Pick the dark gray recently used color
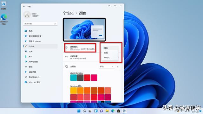Image resolution: width=203 pixels, height=114 pixels. [80, 78]
